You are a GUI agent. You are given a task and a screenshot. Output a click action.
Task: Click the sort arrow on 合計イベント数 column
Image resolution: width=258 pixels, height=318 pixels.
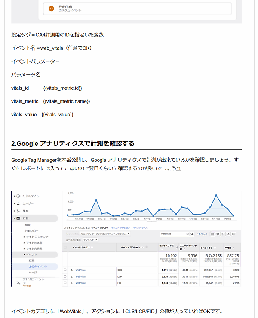click(177, 248)
